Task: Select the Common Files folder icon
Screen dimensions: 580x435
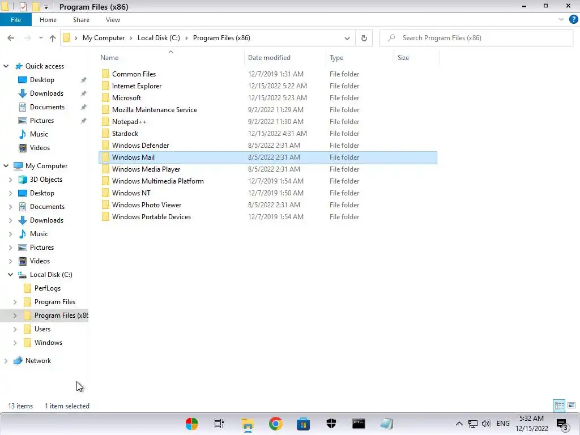Action: click(105, 74)
